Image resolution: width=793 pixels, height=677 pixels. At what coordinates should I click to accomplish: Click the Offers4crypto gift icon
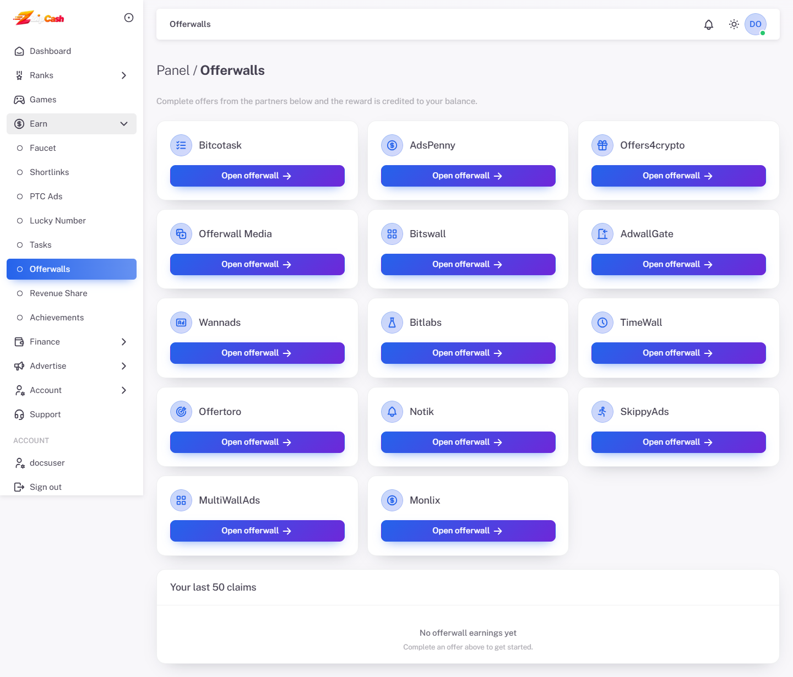pos(602,145)
